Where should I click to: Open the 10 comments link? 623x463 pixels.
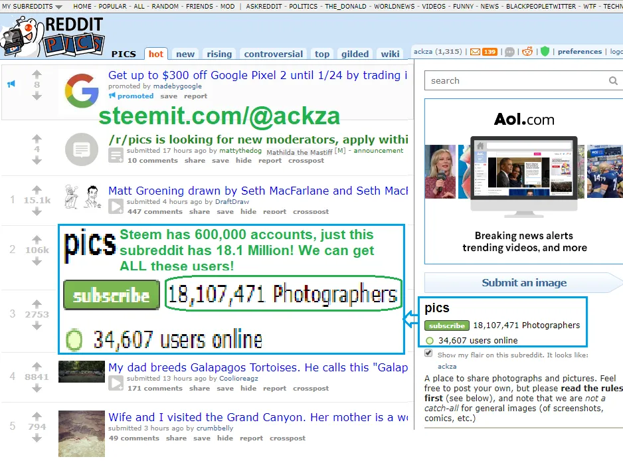point(153,160)
